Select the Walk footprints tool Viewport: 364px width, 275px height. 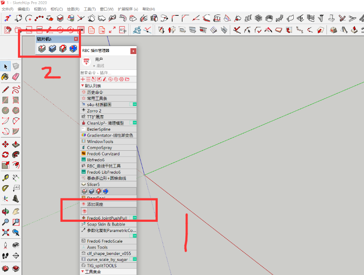click(x=6, y=255)
